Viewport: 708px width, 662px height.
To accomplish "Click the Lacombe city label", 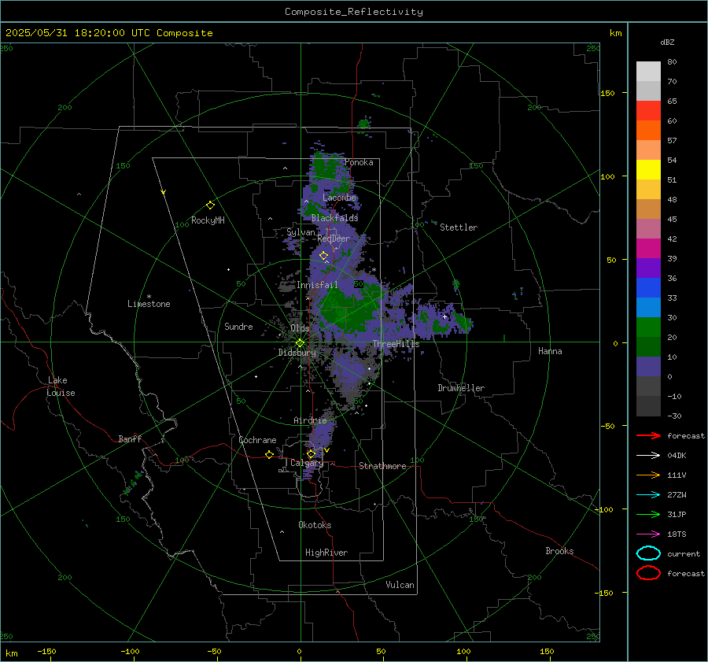I will (x=339, y=198).
